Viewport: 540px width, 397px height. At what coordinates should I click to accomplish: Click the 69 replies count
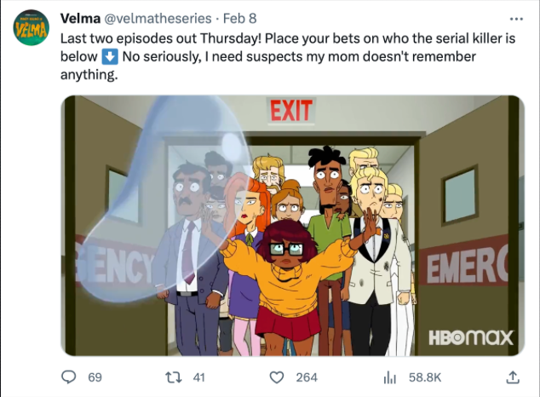(95, 377)
